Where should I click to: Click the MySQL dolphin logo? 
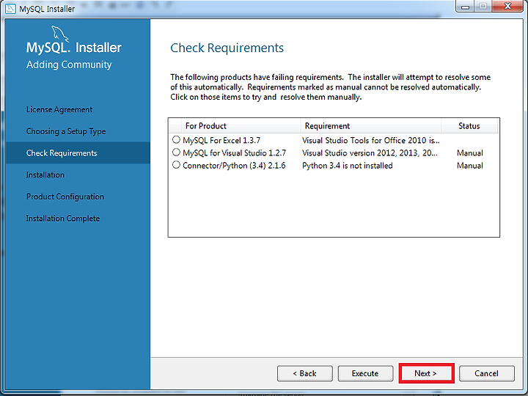pos(60,34)
